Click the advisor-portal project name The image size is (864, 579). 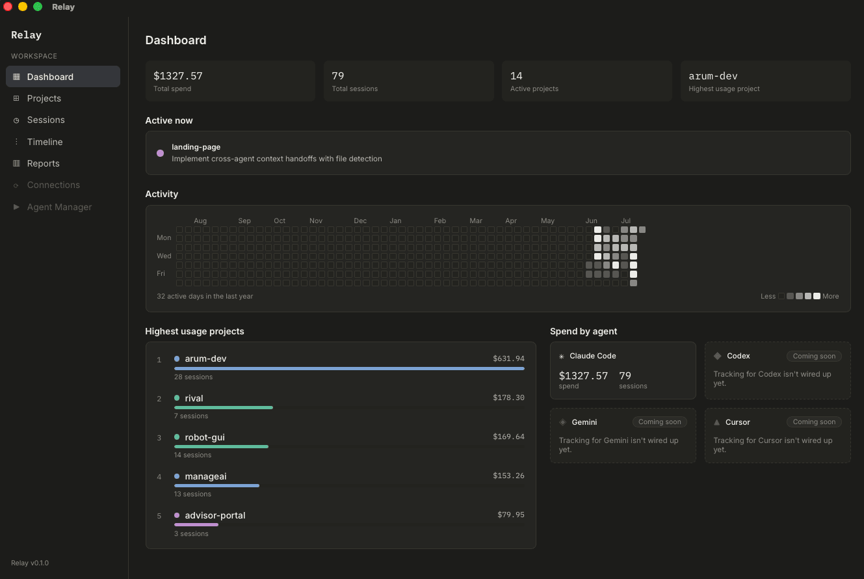pyautogui.click(x=215, y=515)
